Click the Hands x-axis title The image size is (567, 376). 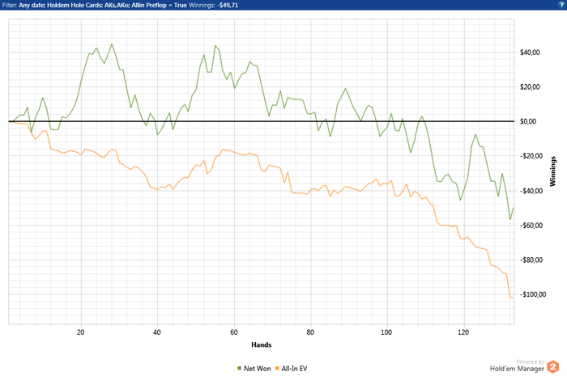[261, 344]
